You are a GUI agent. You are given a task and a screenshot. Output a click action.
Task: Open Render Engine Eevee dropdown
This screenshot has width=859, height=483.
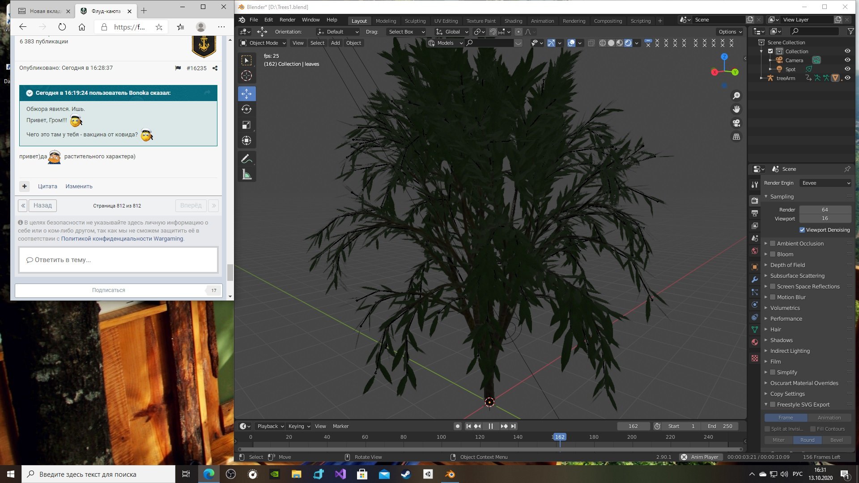(x=825, y=183)
